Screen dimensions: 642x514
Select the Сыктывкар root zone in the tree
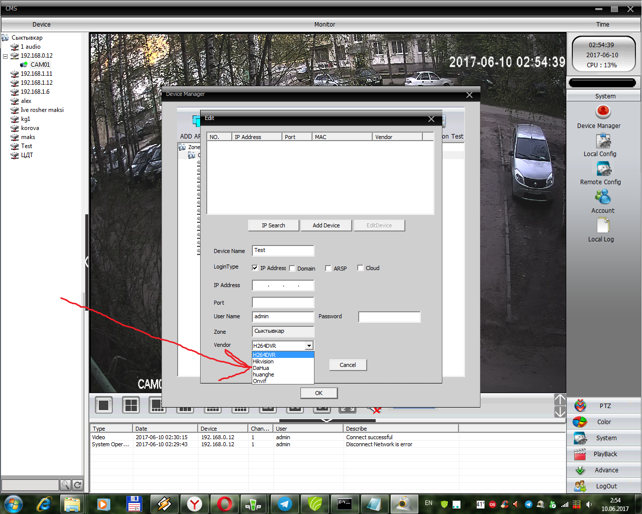tap(27, 38)
